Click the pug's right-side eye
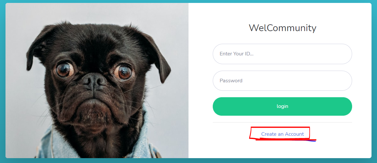Image resolution: width=377 pixels, height=163 pixels. tap(123, 71)
